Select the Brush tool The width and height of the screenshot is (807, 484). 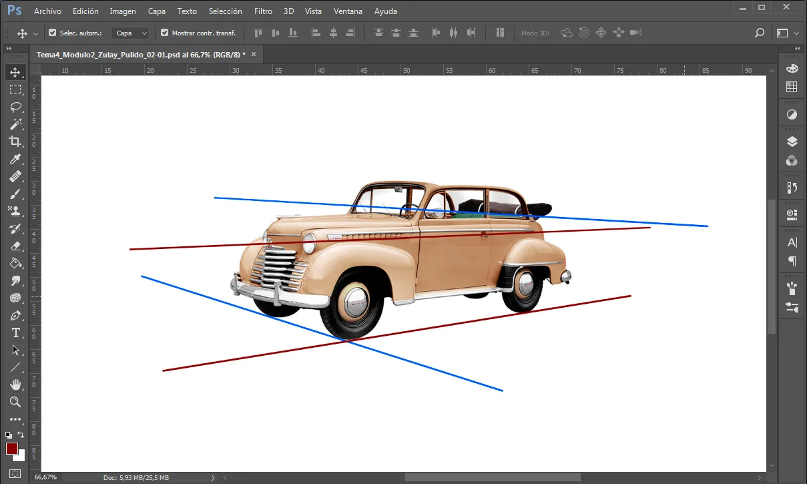click(15, 194)
